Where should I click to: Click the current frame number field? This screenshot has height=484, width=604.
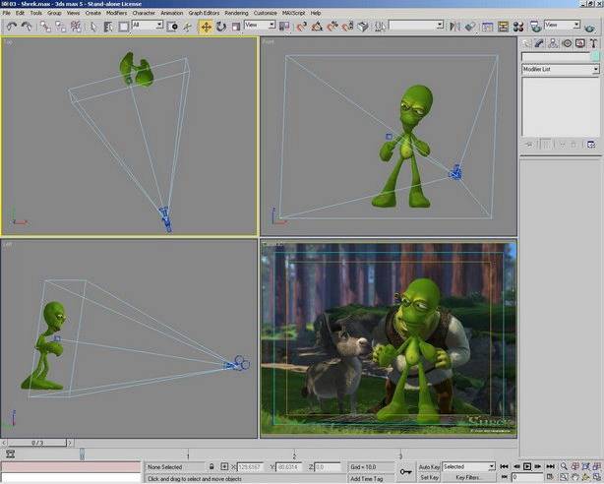(527, 477)
